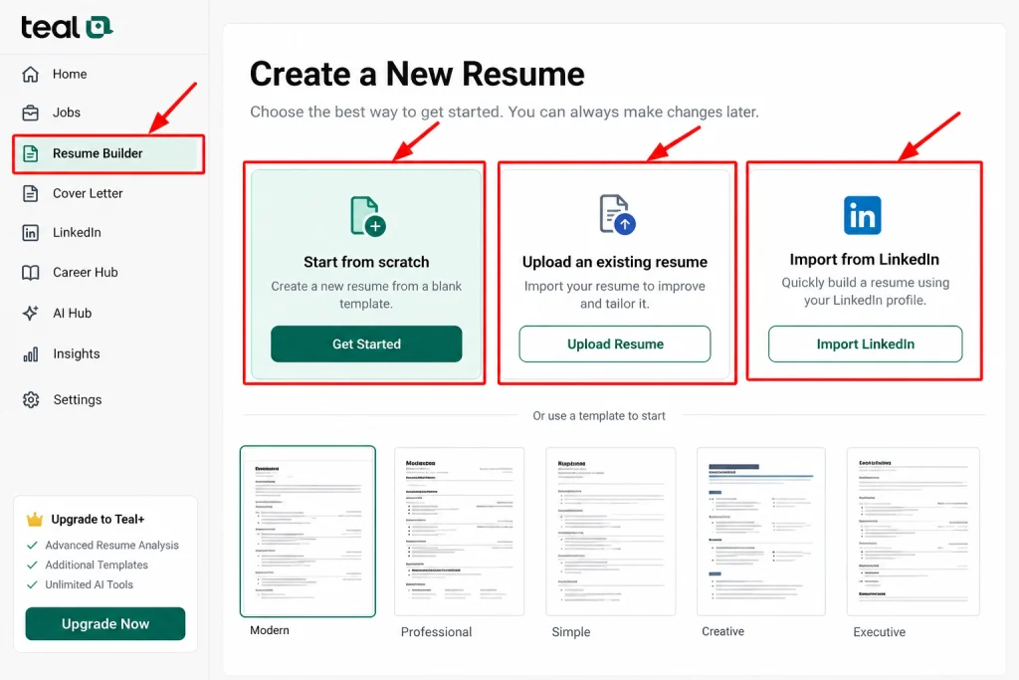Screen dimensions: 1019x680
Task: Click the Upgrade to Teal+ title
Action: (x=99, y=520)
